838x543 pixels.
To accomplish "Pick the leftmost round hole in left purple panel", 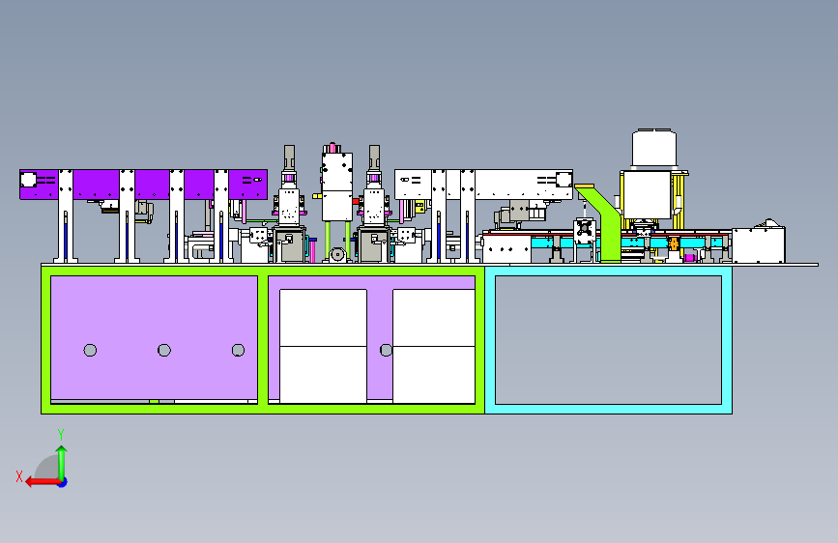I will [x=90, y=350].
